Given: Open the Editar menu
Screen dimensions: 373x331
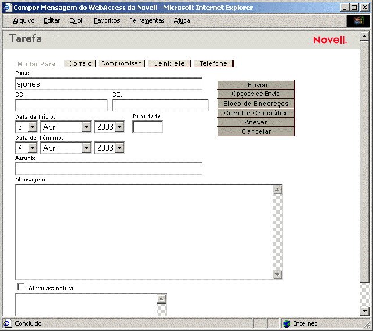Looking at the screenshot, I should coord(52,21).
